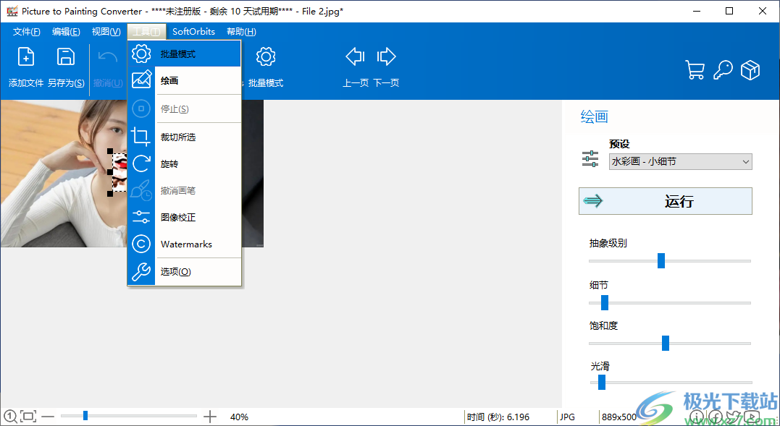Click the 889x500 dimensions status entry

point(618,417)
